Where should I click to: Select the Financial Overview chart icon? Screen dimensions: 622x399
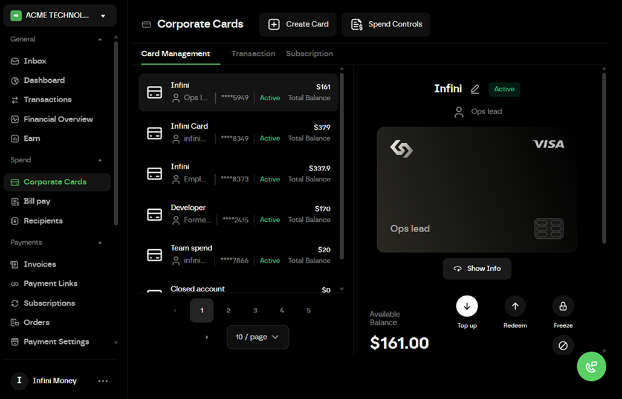pyautogui.click(x=13, y=118)
